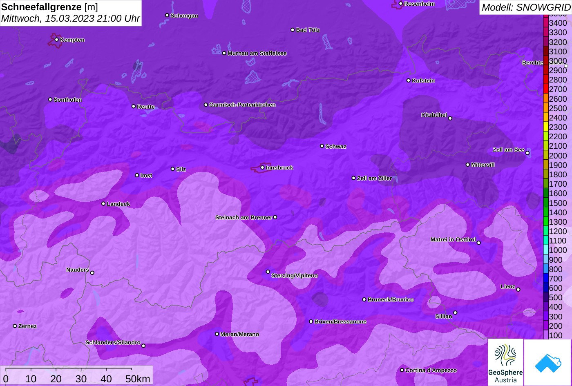Click the Garmisch-Partenkirchen label
Image resolution: width=572 pixels, height=386 pixels.
point(242,105)
